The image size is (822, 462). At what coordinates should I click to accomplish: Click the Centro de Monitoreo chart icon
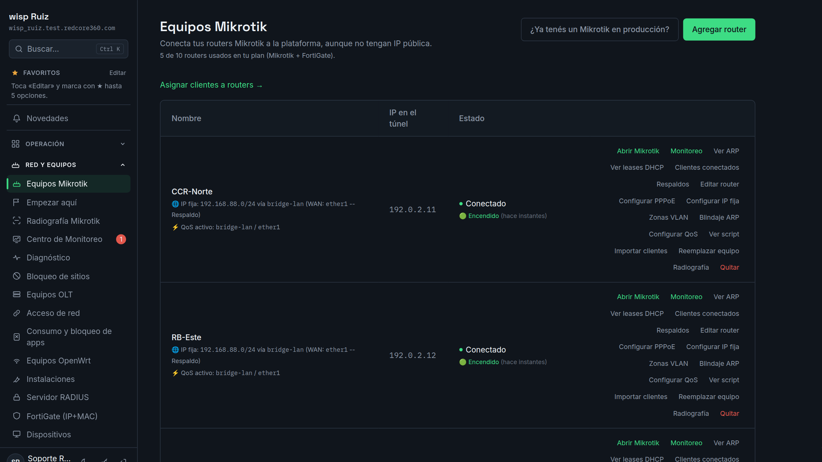coord(16,239)
